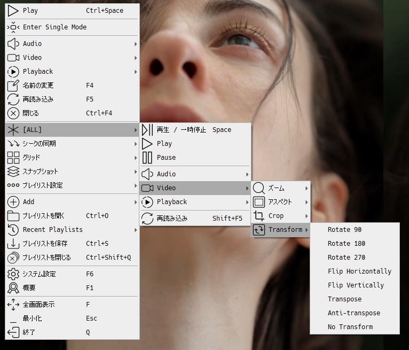Expand the Add submenu arrow
Image resolution: width=409 pixels, height=350 pixels.
coord(136,202)
